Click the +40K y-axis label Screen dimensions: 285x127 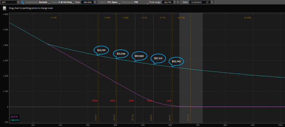tap(6, 45)
